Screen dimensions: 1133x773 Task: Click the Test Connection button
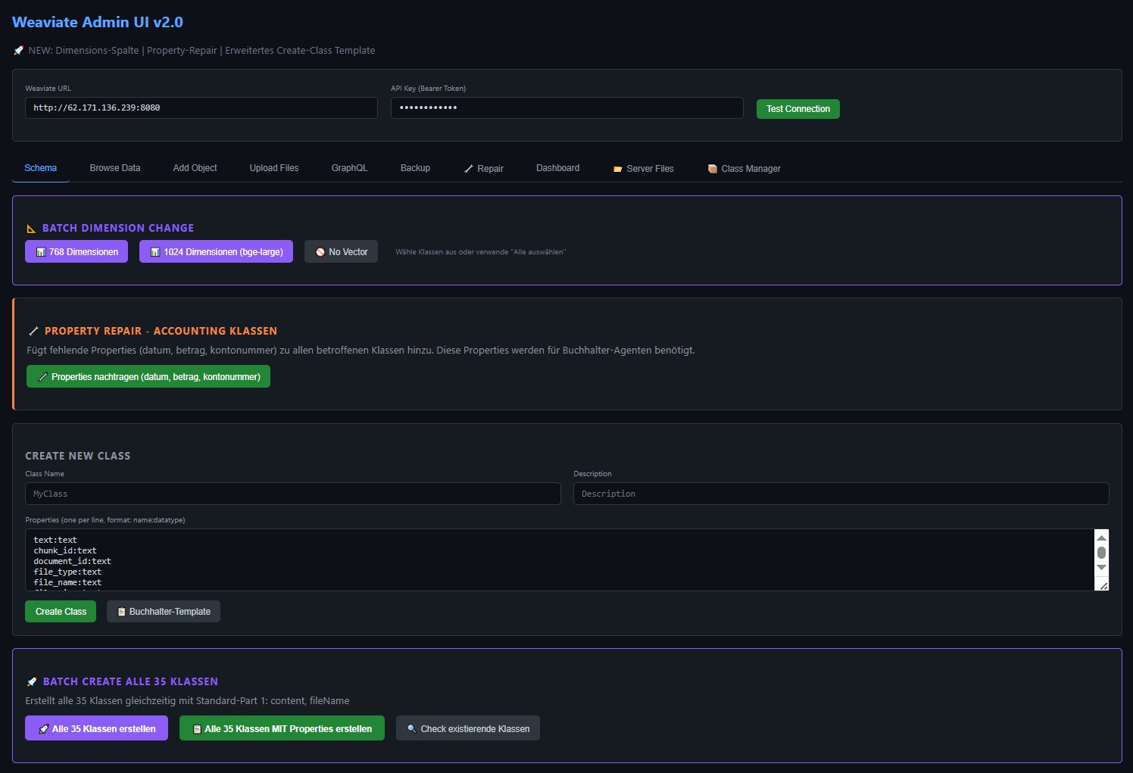(x=798, y=109)
